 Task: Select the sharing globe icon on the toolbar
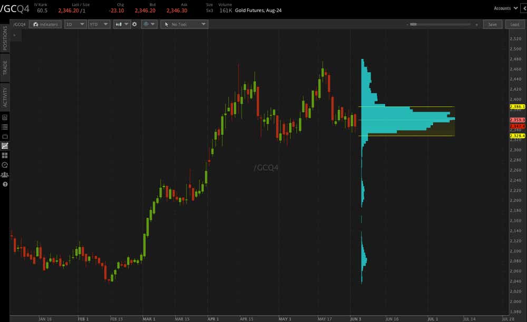[147, 24]
